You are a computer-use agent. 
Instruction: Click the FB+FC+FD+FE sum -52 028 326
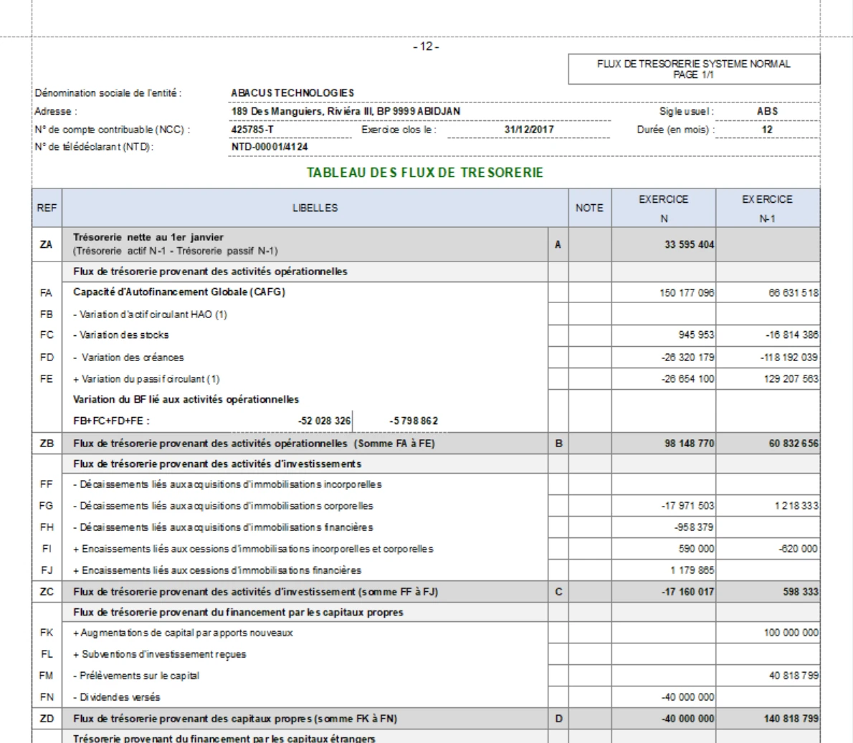tap(324, 421)
